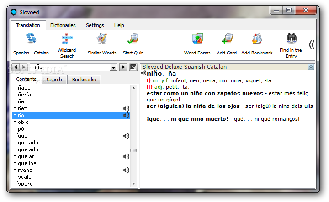Open the on-screen keyboard
Viewport: 329px width, 202px height.
[x=133, y=67]
